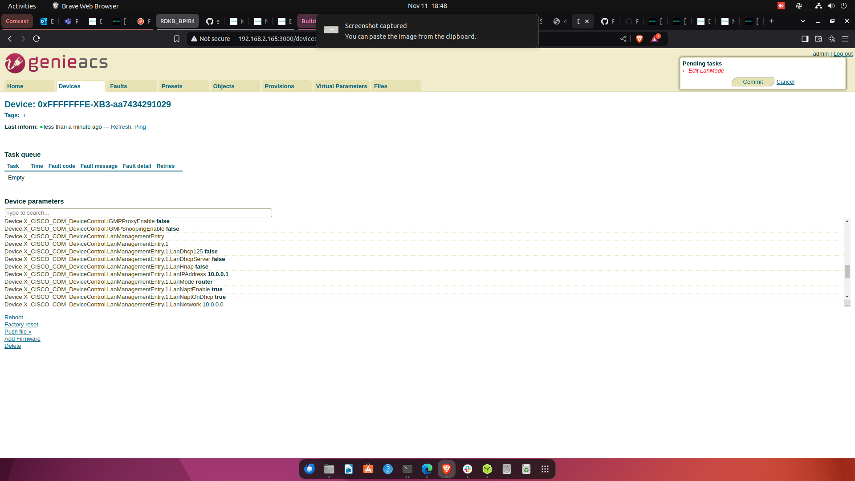Image resolution: width=855 pixels, height=481 pixels.
Task: Open the Presets tab
Action: click(x=172, y=86)
